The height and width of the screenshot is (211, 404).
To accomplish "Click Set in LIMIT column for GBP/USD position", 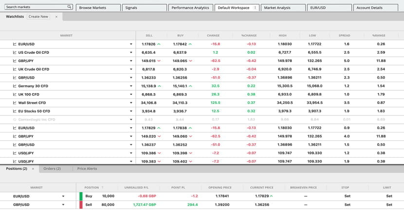I will click(389, 205).
